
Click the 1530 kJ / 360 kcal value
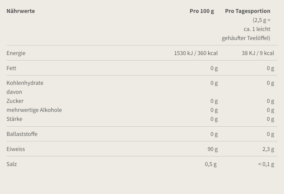click(196, 53)
